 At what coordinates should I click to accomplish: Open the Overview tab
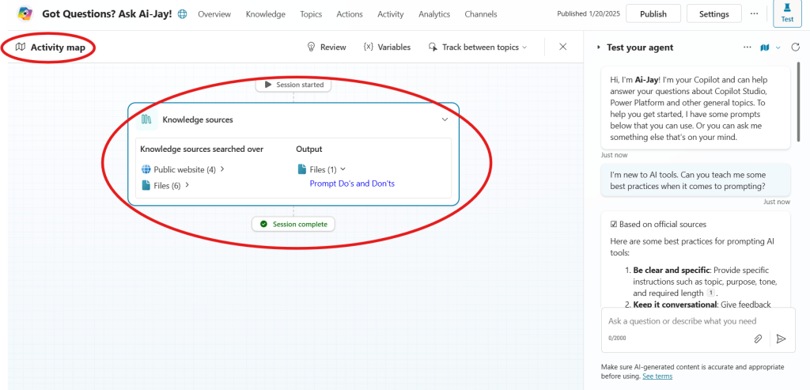[x=214, y=14]
